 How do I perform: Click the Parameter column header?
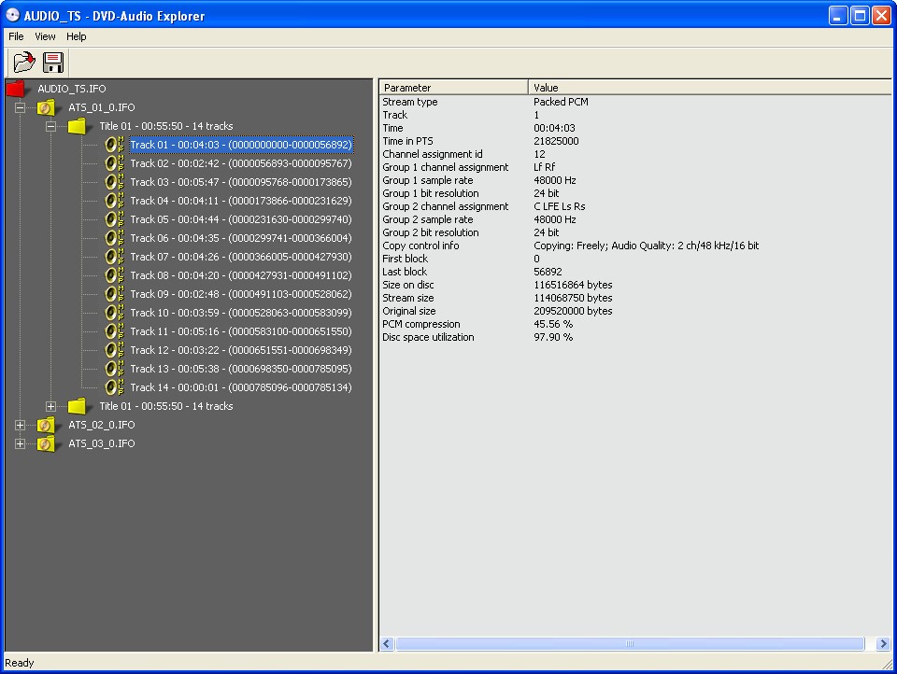point(453,88)
